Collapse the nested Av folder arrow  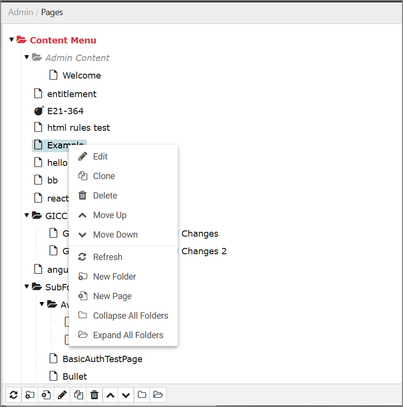42,304
